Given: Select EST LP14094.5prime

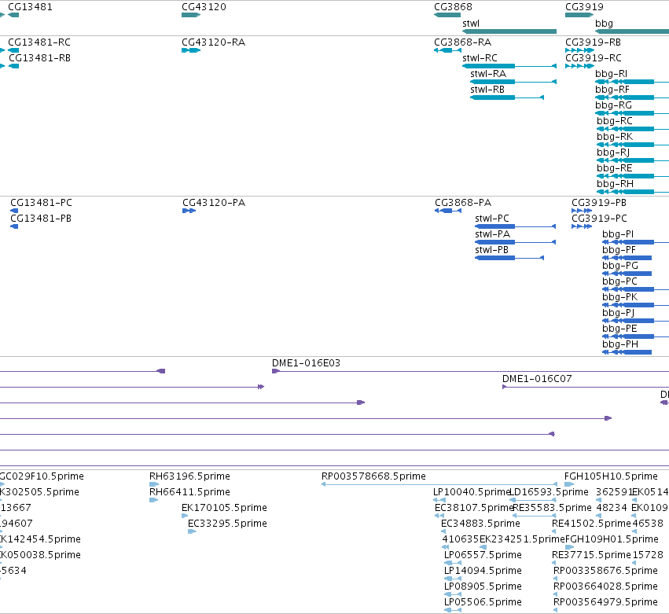Looking at the screenshot, I should tap(483, 571).
